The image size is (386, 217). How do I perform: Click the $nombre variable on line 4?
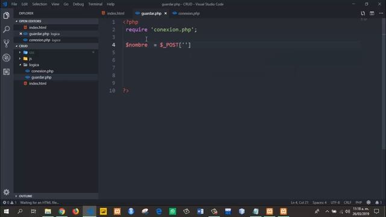coord(136,45)
